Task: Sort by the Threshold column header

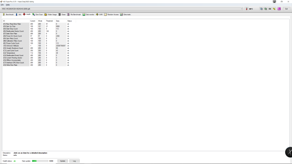Action: click(x=50, y=21)
